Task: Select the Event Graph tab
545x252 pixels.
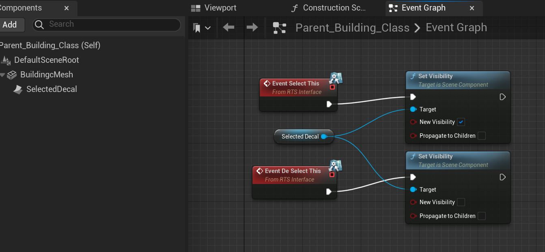Action: [424, 8]
